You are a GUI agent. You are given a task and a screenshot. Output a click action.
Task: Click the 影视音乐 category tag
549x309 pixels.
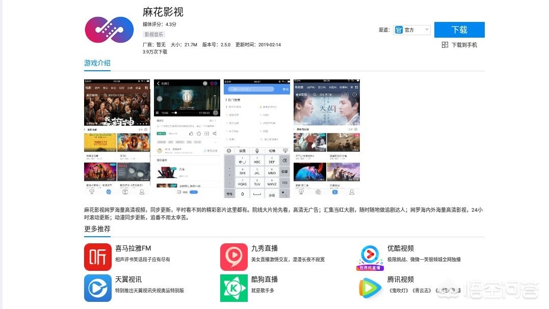154,34
